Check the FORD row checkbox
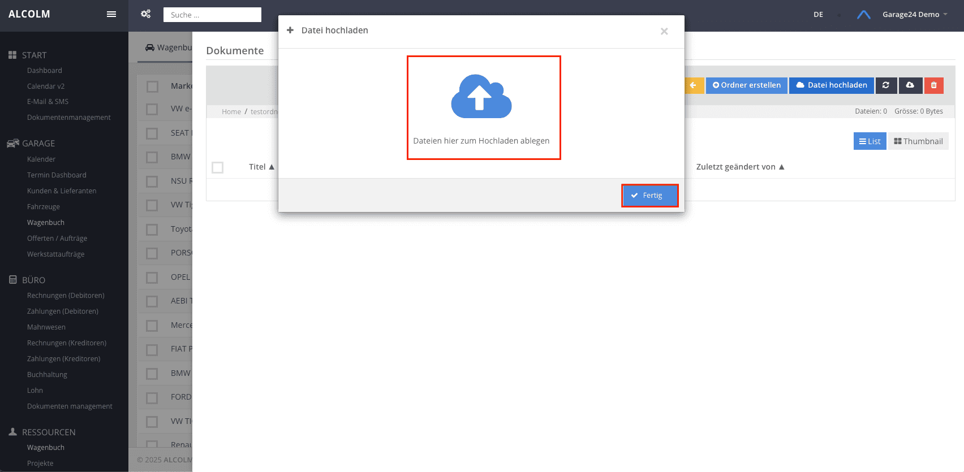This screenshot has height=472, width=964. (152, 398)
